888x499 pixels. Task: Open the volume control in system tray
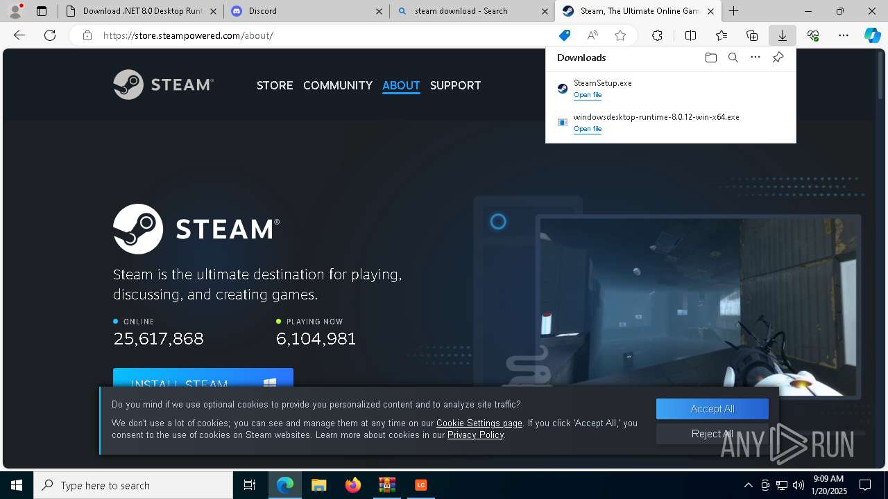(x=798, y=485)
